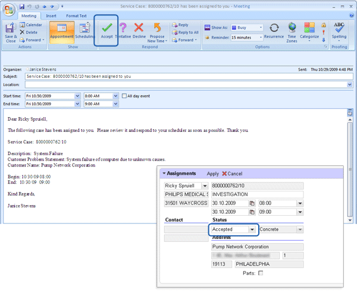The image size is (357, 293).
Task: Check the Parts checkbox
Action: (260, 273)
